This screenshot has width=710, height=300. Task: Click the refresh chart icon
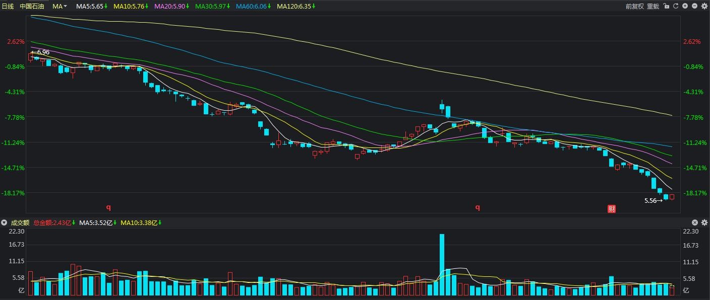(675, 7)
